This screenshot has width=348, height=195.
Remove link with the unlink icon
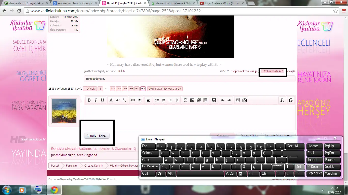click(140, 100)
